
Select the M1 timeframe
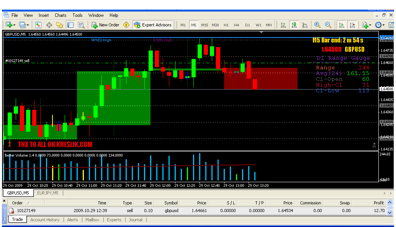(x=183, y=25)
